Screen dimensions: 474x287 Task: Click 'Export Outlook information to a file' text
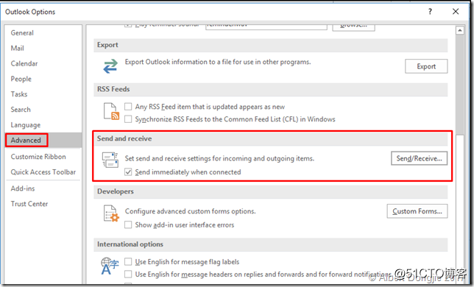[218, 62]
